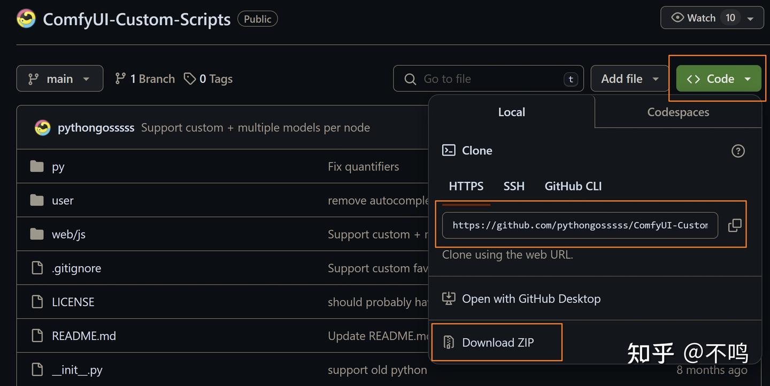Viewport: 770px width, 386px height.
Task: Switch to the Codespaces tab
Action: (678, 112)
